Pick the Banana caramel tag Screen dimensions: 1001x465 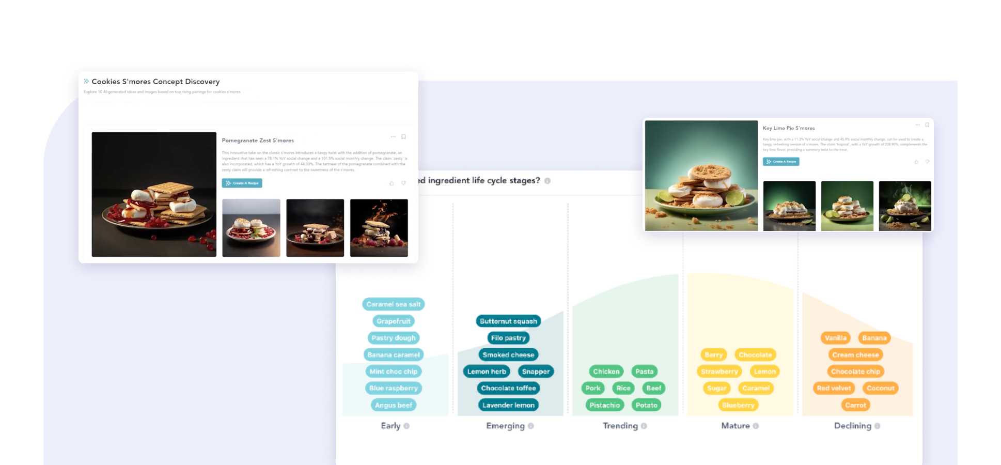click(x=394, y=355)
